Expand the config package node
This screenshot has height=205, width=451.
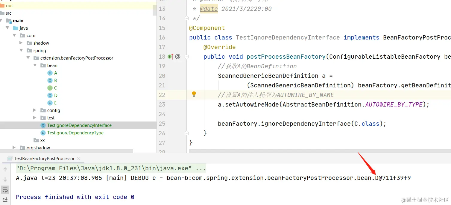pos(35,110)
